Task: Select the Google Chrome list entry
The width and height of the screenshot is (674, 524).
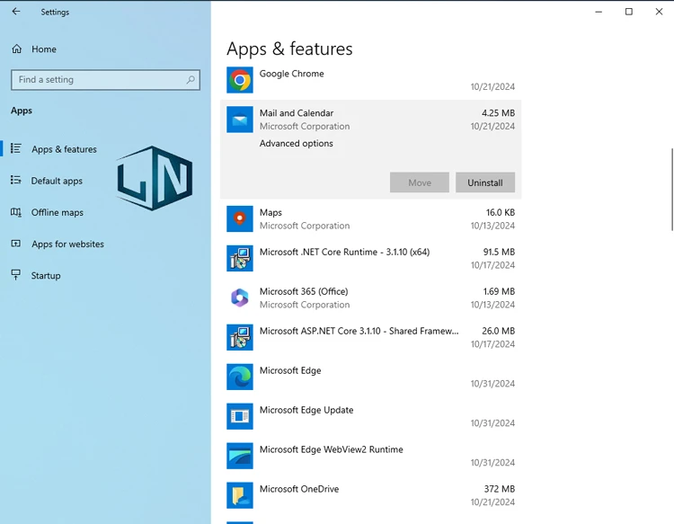Action: 370,80
